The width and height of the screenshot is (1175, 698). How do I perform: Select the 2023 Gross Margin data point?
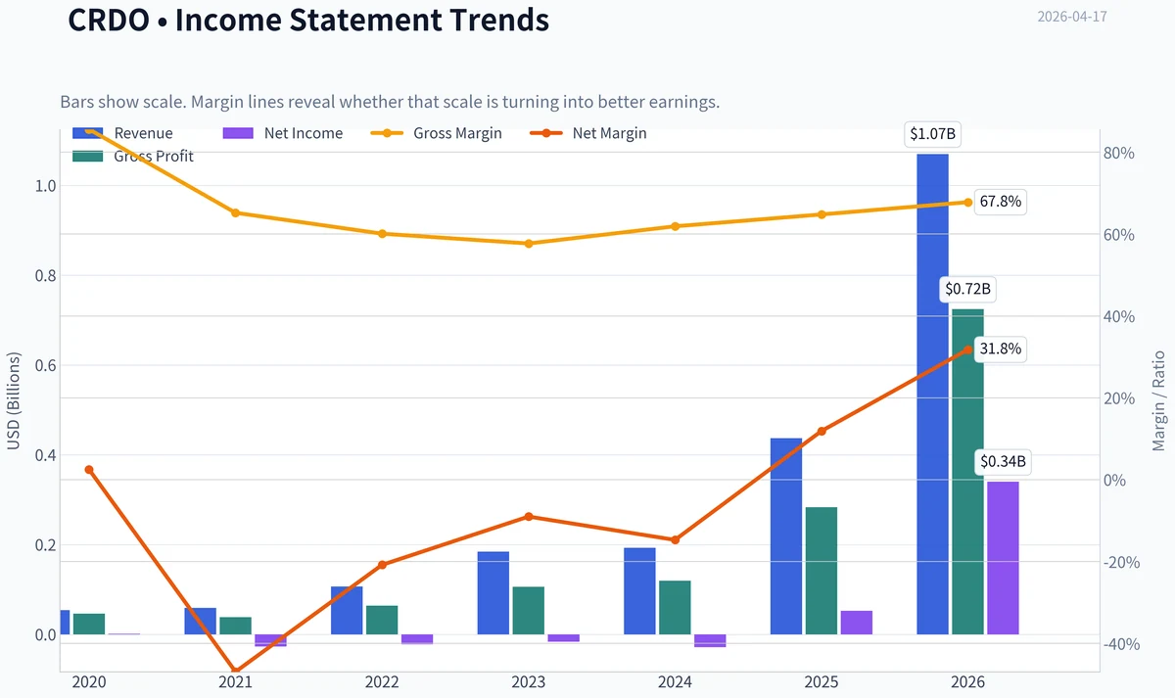point(529,243)
